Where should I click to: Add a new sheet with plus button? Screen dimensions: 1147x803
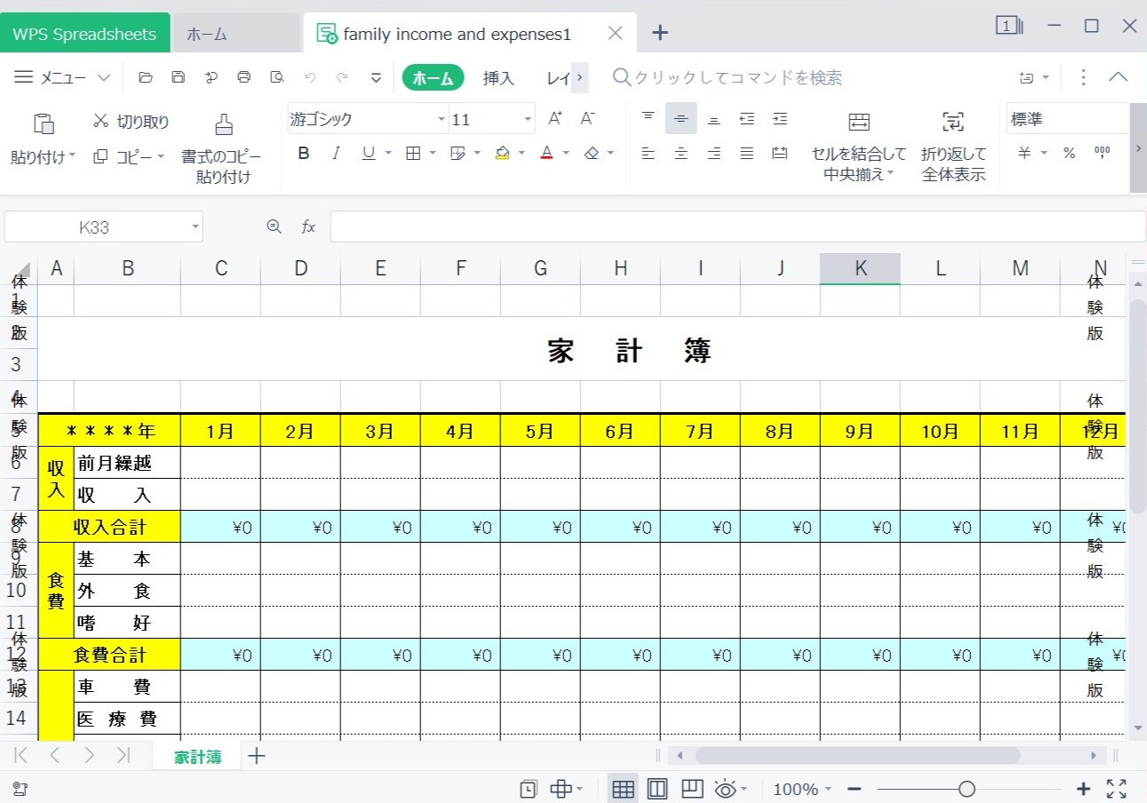257,756
